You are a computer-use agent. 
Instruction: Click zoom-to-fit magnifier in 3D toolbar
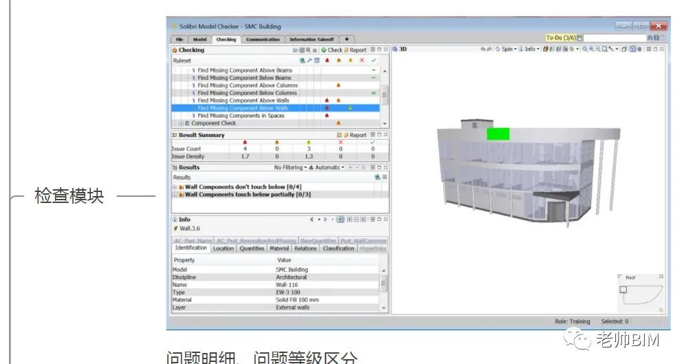click(x=605, y=49)
